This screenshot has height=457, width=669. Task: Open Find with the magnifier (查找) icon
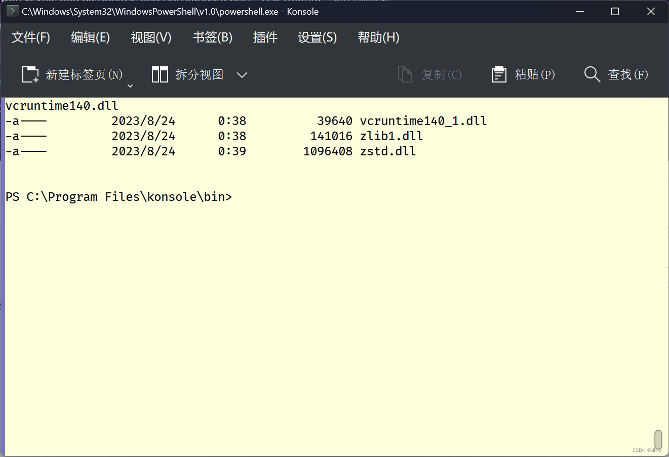592,74
